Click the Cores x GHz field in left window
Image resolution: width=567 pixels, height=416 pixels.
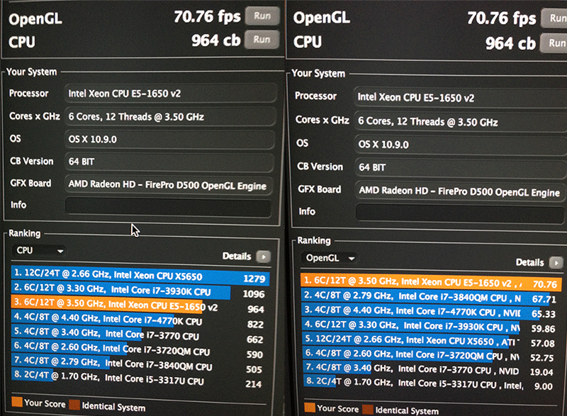[x=171, y=117]
